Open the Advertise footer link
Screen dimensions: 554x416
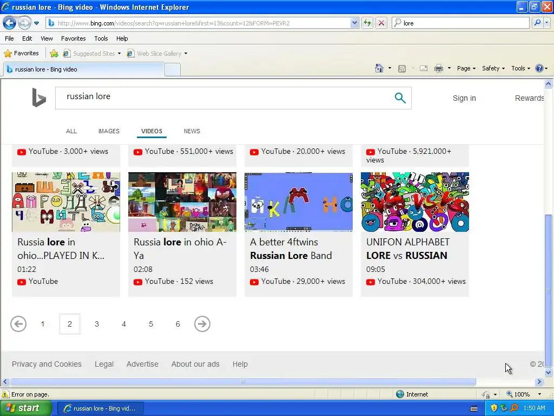[142, 364]
